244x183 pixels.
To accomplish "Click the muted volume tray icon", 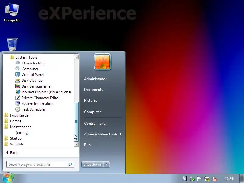I will (214, 179).
